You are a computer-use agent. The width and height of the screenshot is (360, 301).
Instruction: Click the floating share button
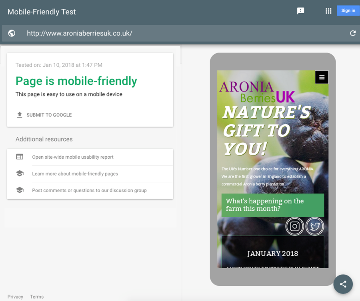click(x=343, y=284)
